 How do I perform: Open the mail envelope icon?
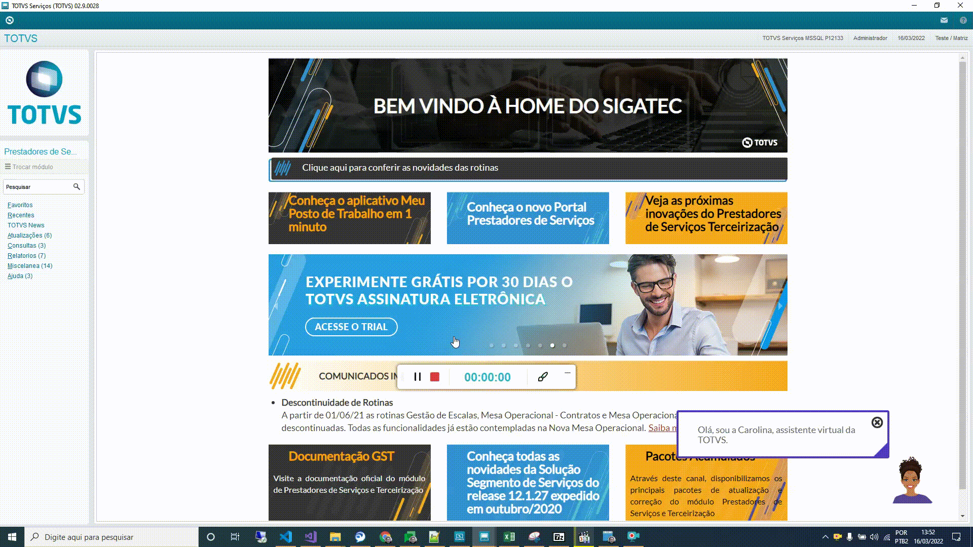pos(944,20)
